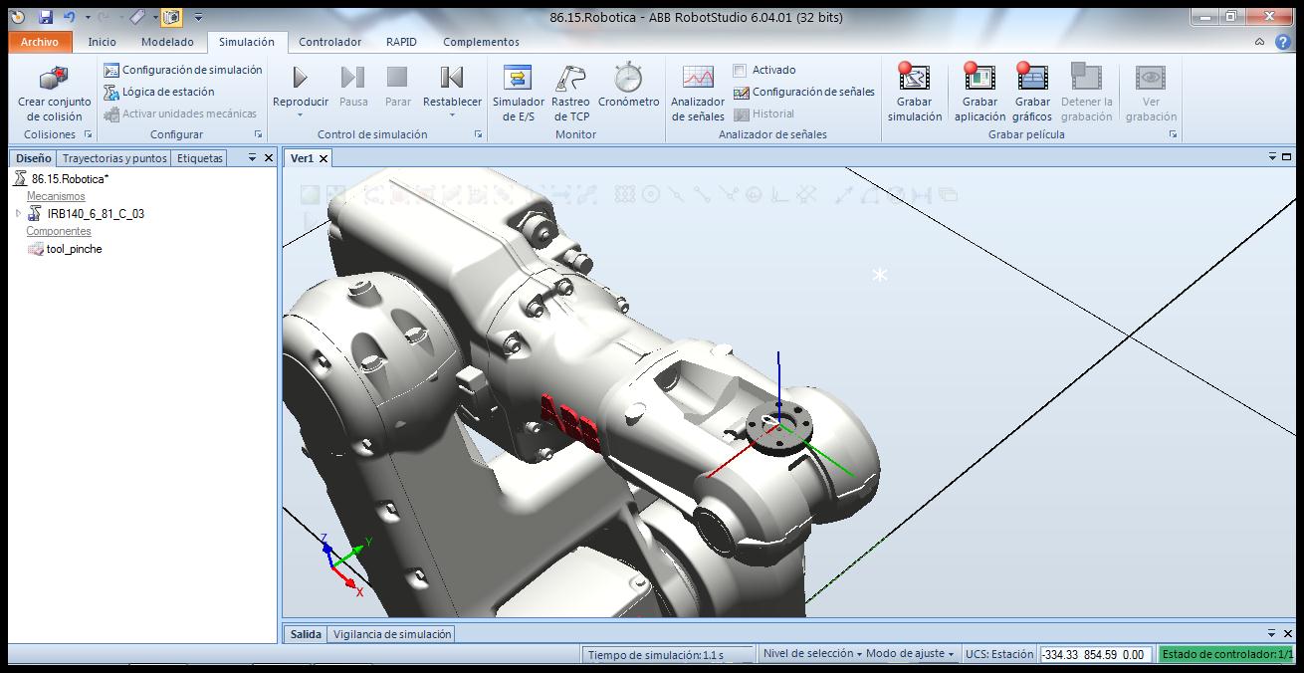
Task: Click the Historial item
Action: [x=764, y=113]
